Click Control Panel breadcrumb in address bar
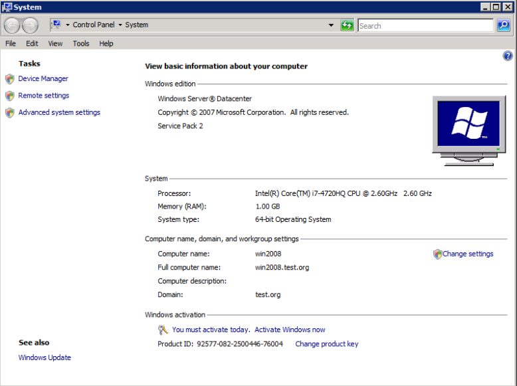This screenshot has width=517, height=386. click(x=94, y=25)
